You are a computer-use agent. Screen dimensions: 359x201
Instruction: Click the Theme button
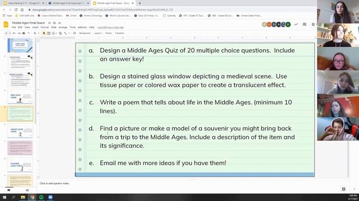(x=108, y=33)
